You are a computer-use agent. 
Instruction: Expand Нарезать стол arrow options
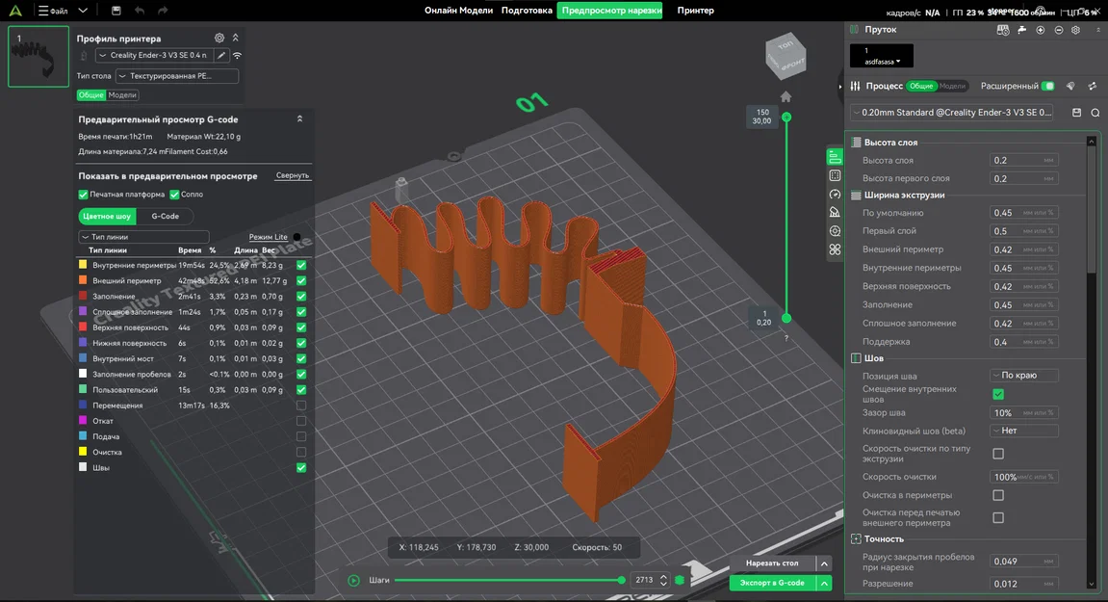tap(824, 563)
